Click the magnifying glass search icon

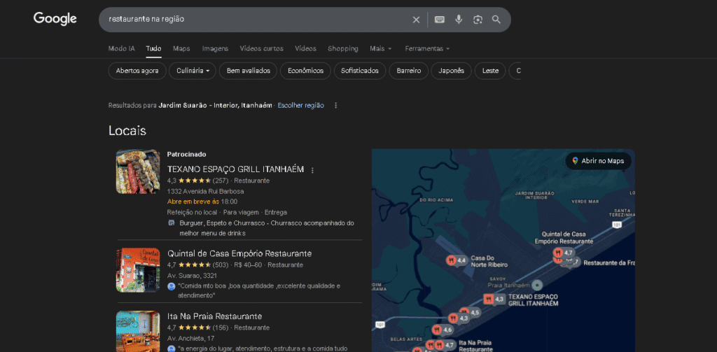point(496,20)
